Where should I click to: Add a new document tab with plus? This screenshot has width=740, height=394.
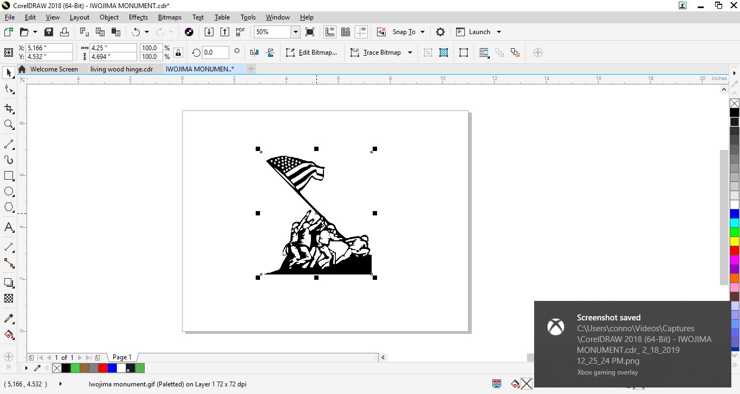[251, 69]
